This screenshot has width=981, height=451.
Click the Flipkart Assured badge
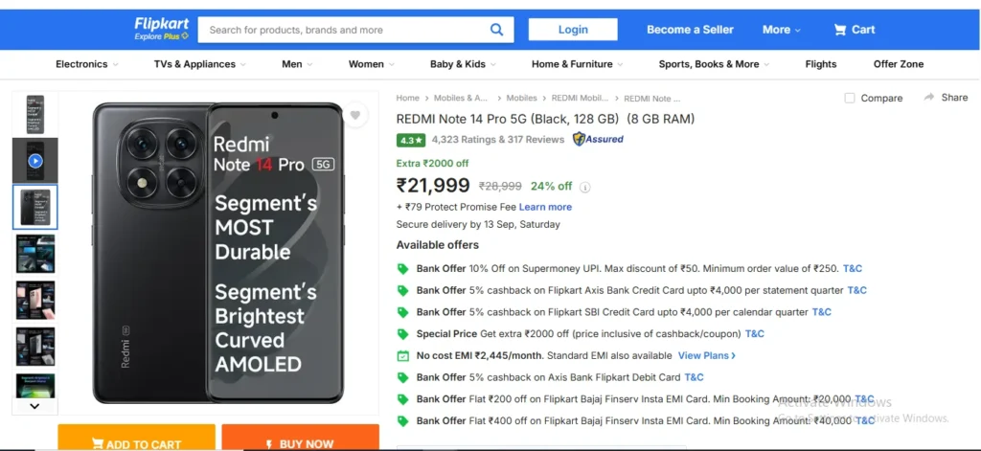click(598, 139)
